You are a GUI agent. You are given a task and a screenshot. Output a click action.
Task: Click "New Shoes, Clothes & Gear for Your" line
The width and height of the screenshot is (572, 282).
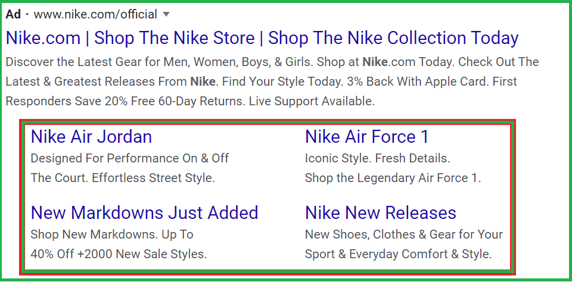point(403,234)
